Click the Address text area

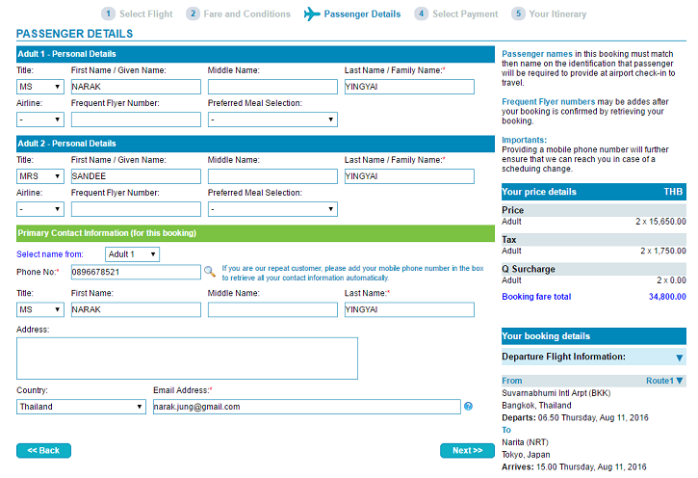[187, 358]
